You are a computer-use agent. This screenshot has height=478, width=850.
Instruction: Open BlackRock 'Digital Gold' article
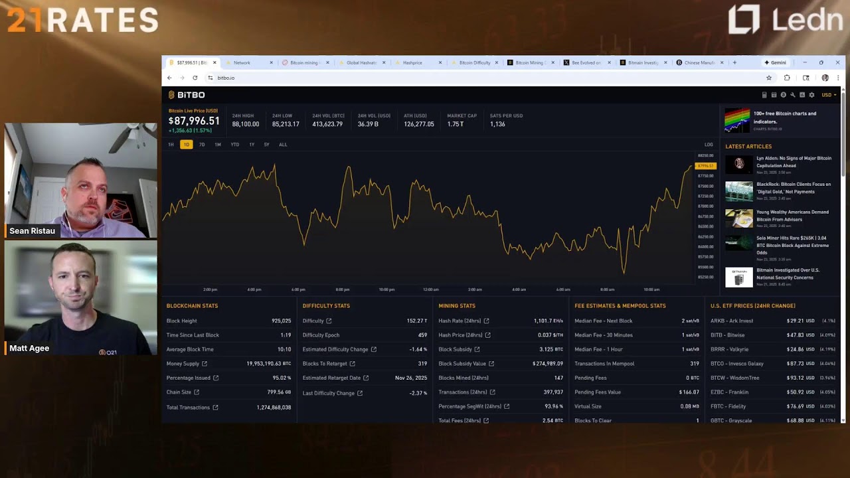[794, 188]
